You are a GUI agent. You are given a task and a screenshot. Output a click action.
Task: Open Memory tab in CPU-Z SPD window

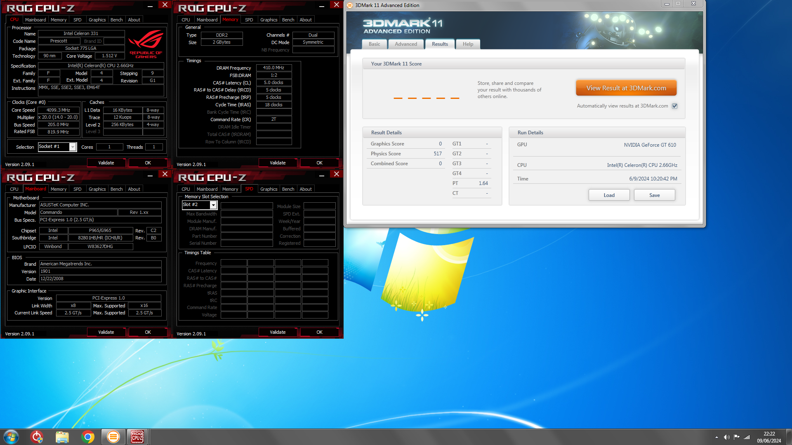[x=230, y=189]
